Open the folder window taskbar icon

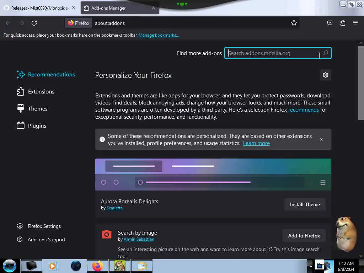click(142, 266)
